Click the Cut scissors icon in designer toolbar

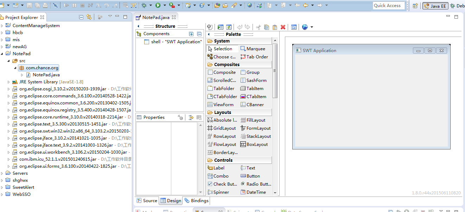point(258,27)
